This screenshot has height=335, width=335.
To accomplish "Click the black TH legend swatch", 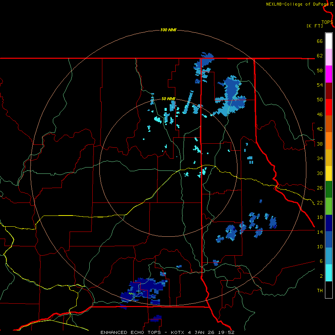I will click(x=329, y=290).
